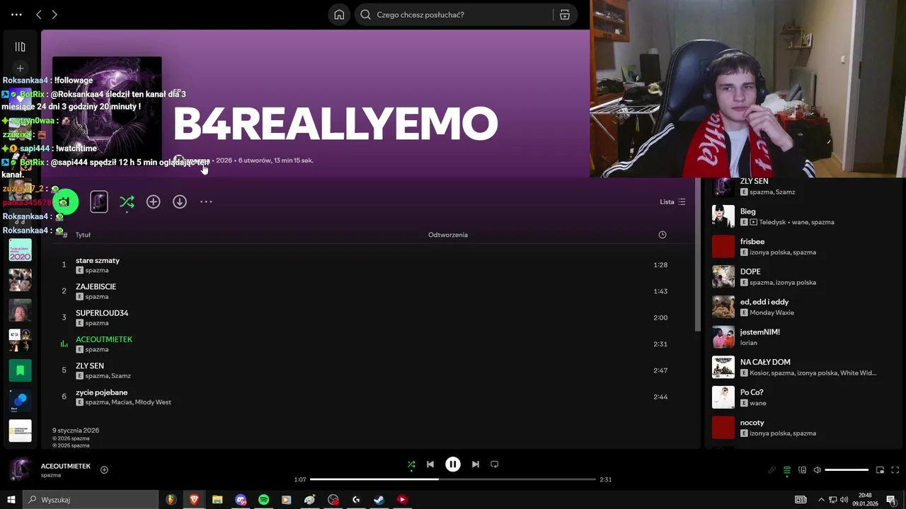
Task: Open now playing title 'ACEOUTMIETEK' in bottom bar
Action: (66, 467)
